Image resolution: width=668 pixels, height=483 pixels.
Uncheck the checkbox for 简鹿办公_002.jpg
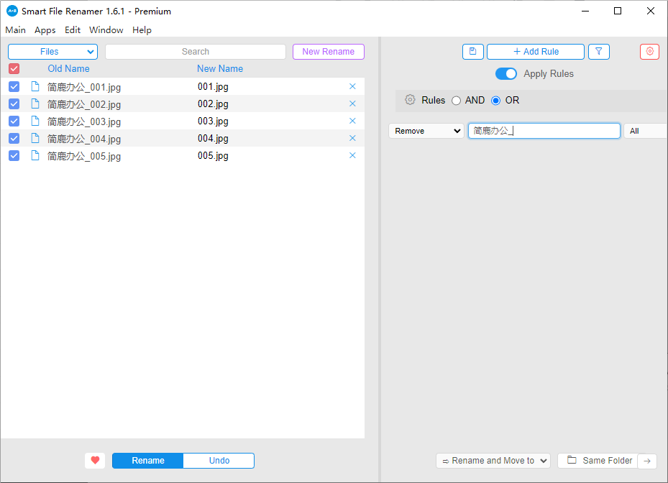[x=14, y=103]
